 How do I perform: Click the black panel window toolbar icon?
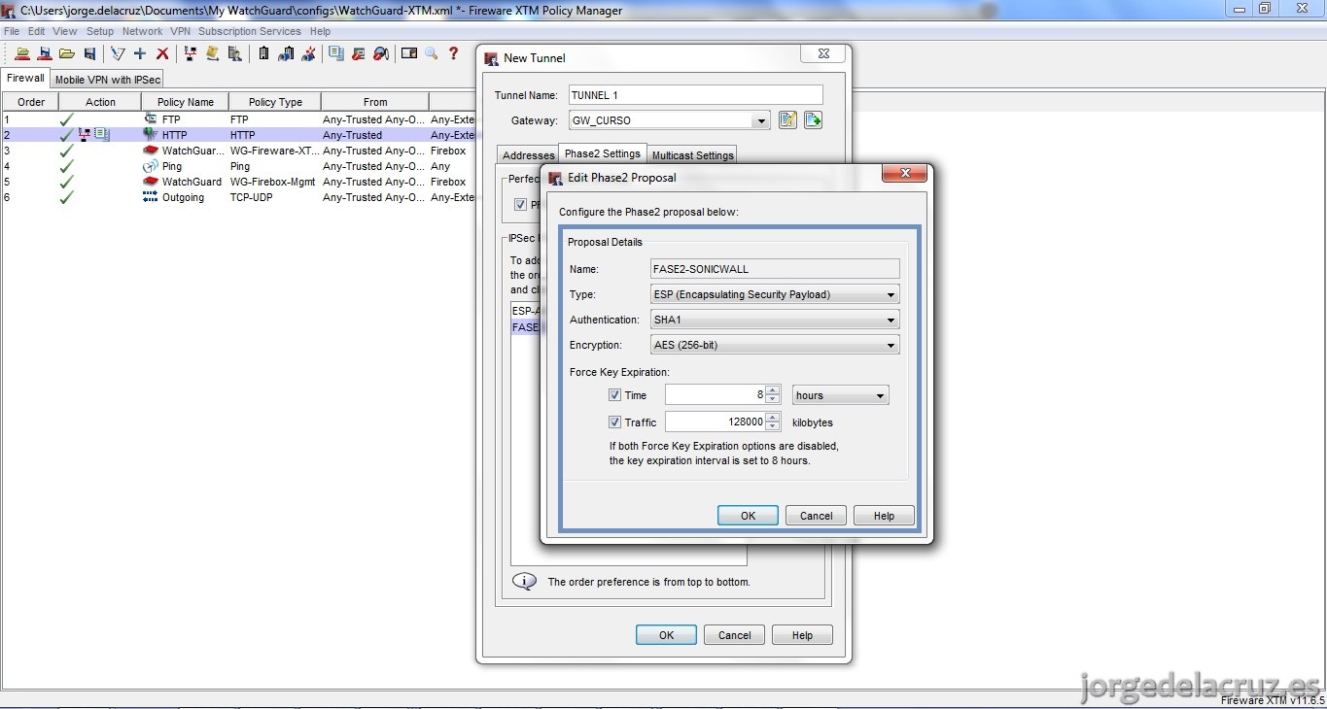409,53
